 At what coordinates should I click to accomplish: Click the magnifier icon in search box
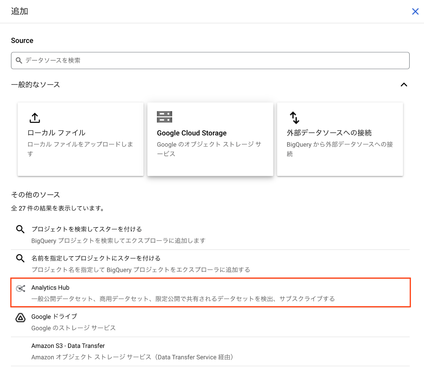[x=19, y=61]
